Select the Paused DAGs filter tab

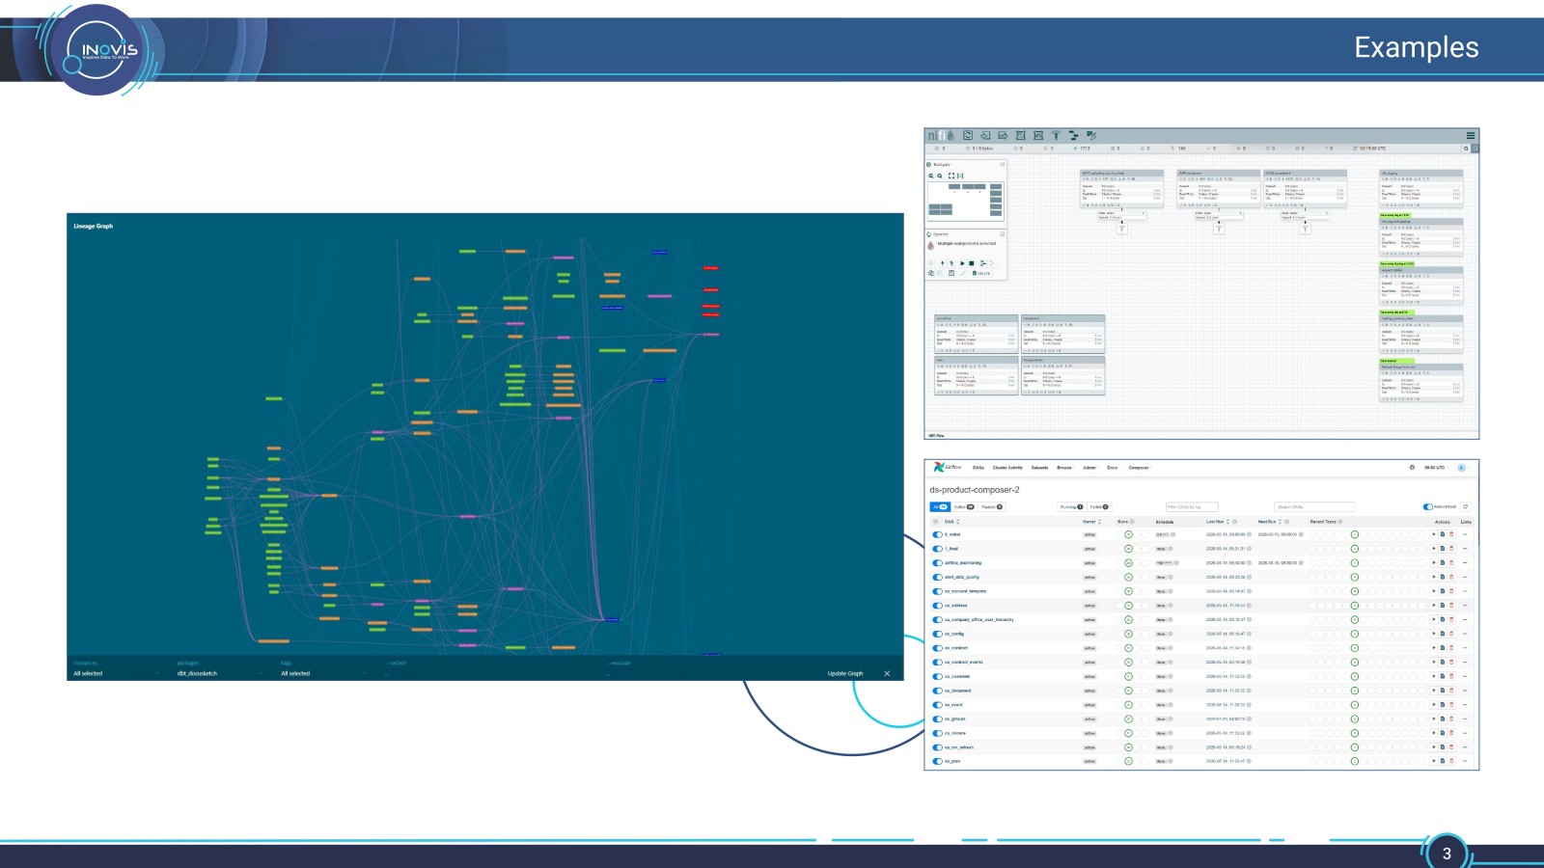[992, 506]
